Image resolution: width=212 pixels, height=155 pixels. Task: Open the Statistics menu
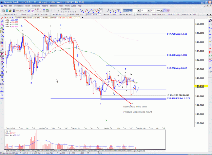pos(54,6)
